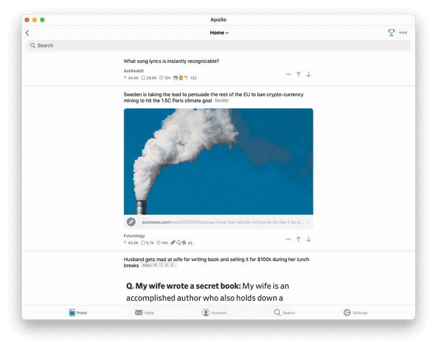Image resolution: width=437 pixels, height=348 pixels.
Task: Upvote the Sweden crypto-mining Futurology post
Action: 298,239
